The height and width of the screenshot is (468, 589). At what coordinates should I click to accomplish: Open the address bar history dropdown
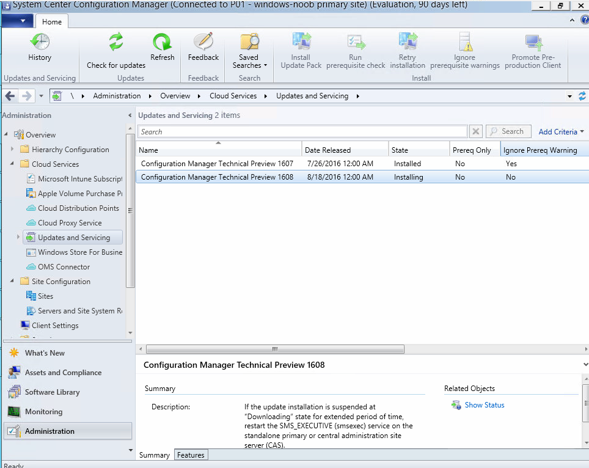pos(569,97)
